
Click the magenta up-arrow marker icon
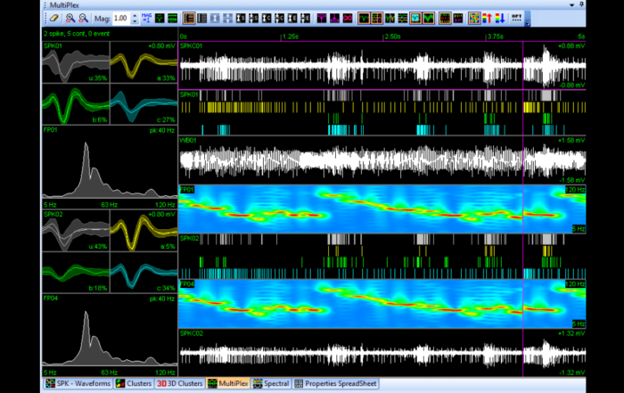click(322, 19)
